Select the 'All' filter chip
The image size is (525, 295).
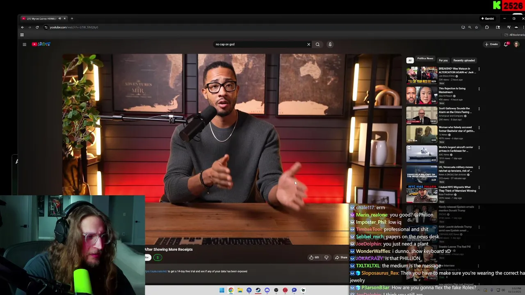(x=410, y=60)
